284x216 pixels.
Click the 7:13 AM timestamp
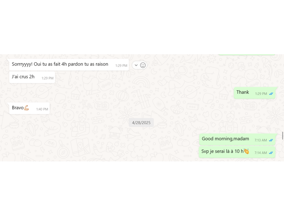261,140
